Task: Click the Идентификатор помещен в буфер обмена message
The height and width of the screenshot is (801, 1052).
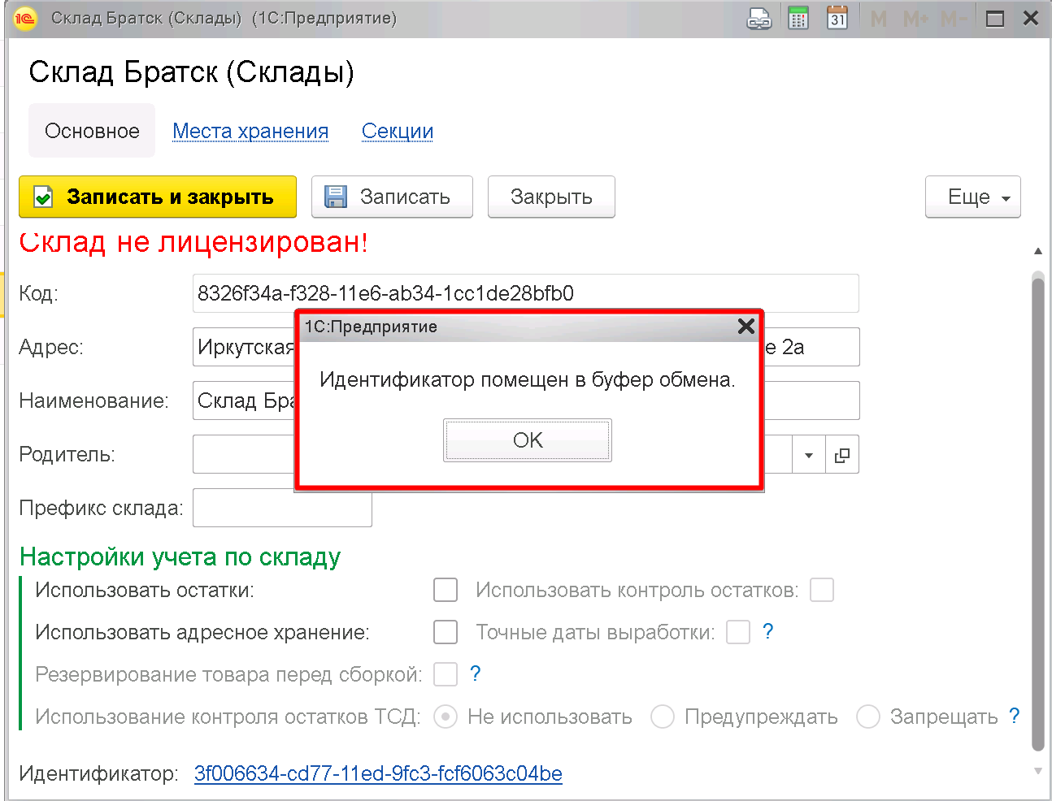Action: 528,379
